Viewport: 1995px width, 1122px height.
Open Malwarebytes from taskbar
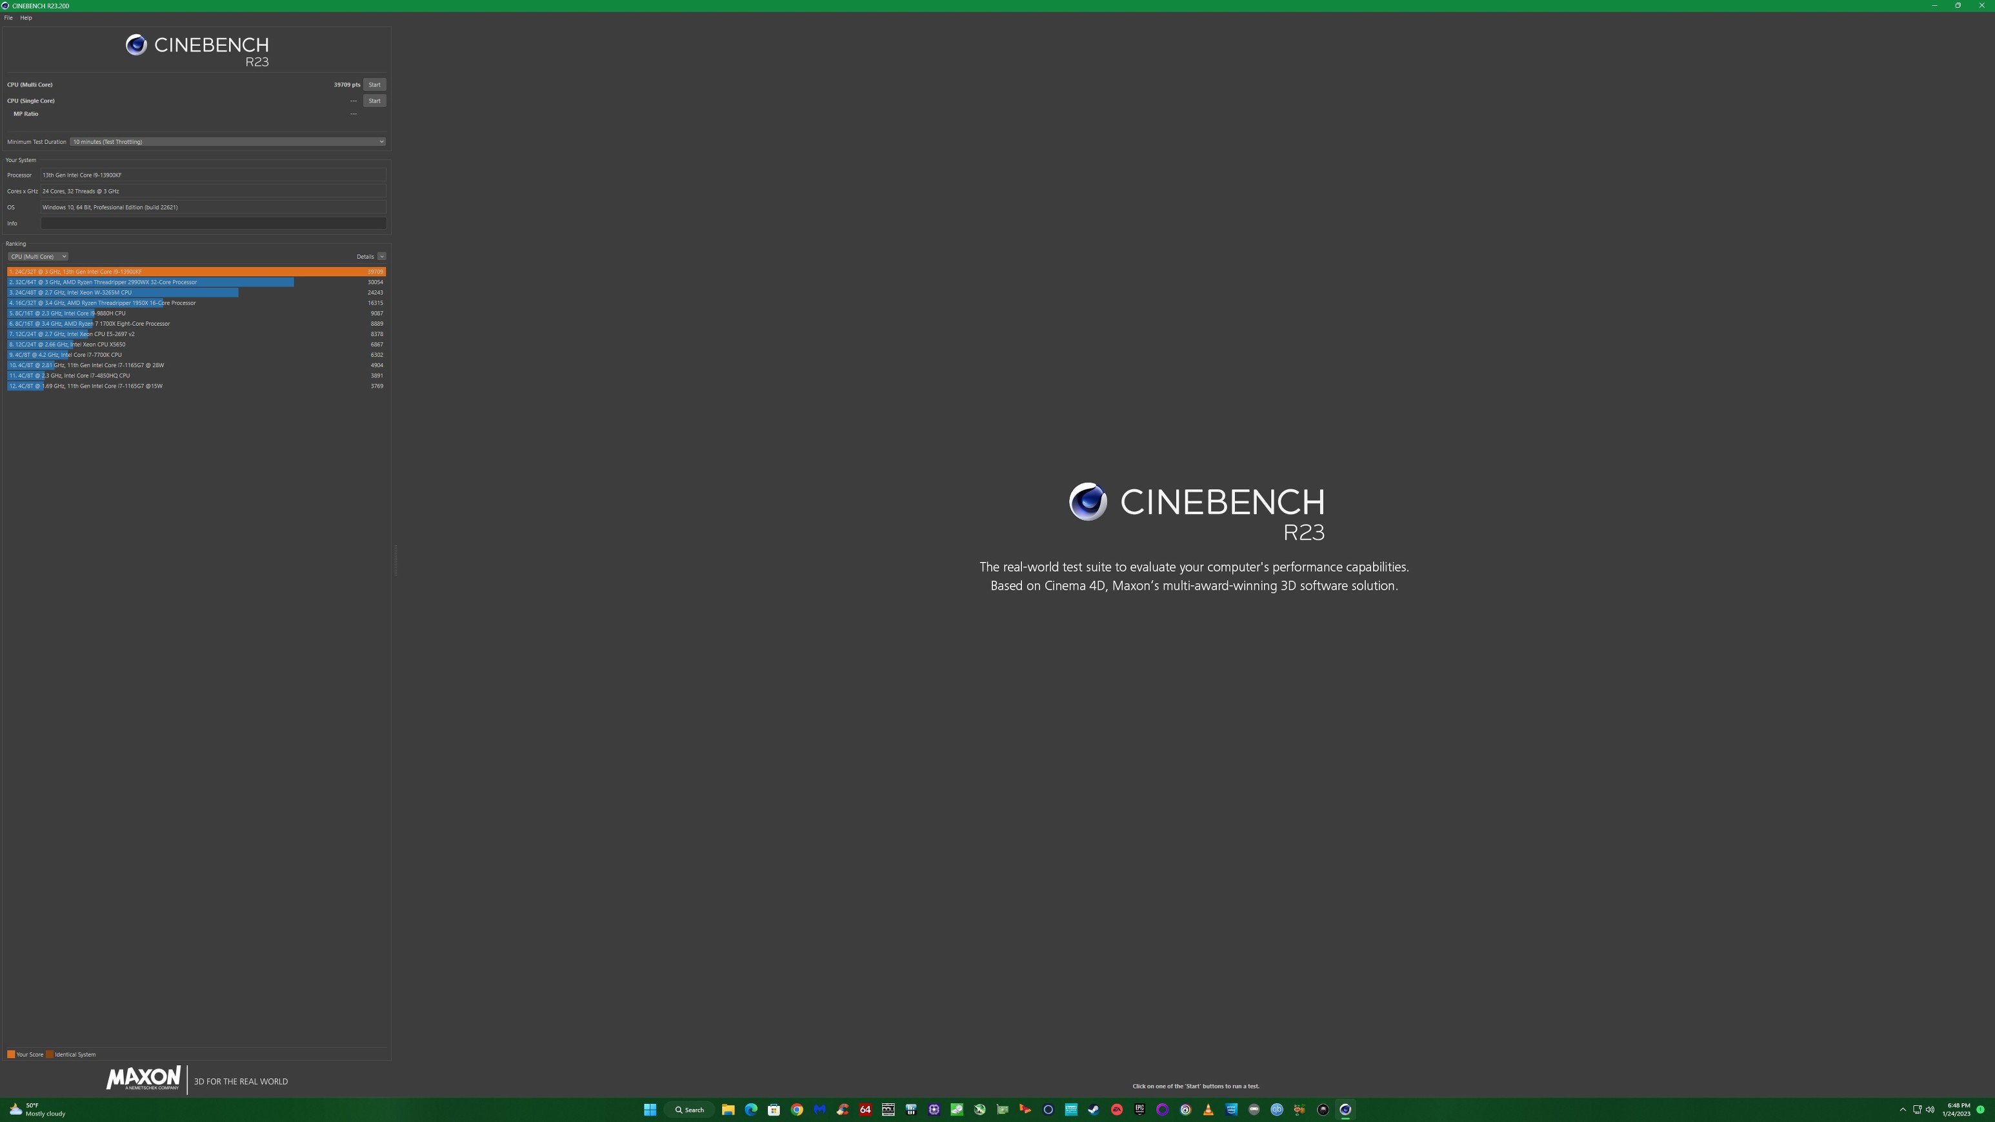[819, 1110]
